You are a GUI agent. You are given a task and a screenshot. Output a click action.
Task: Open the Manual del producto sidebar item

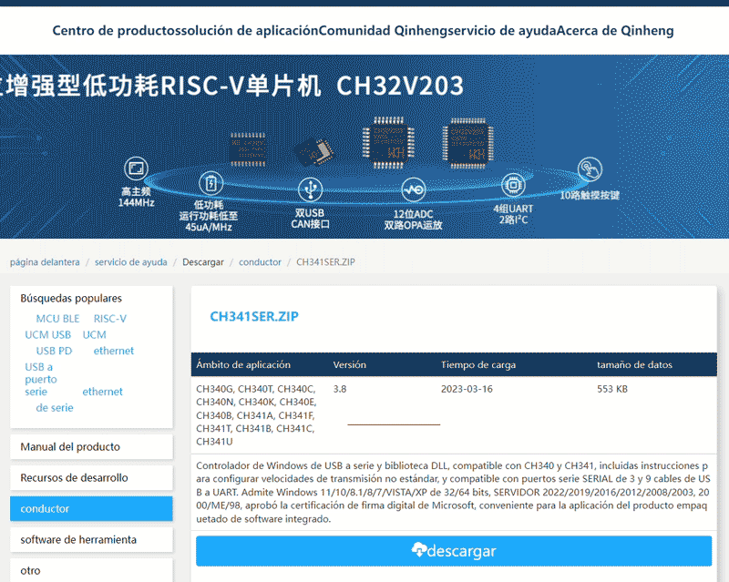click(70, 447)
